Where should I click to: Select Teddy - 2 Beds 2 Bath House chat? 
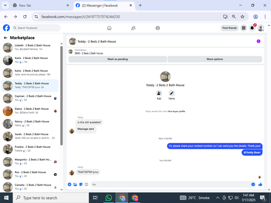click(30, 86)
